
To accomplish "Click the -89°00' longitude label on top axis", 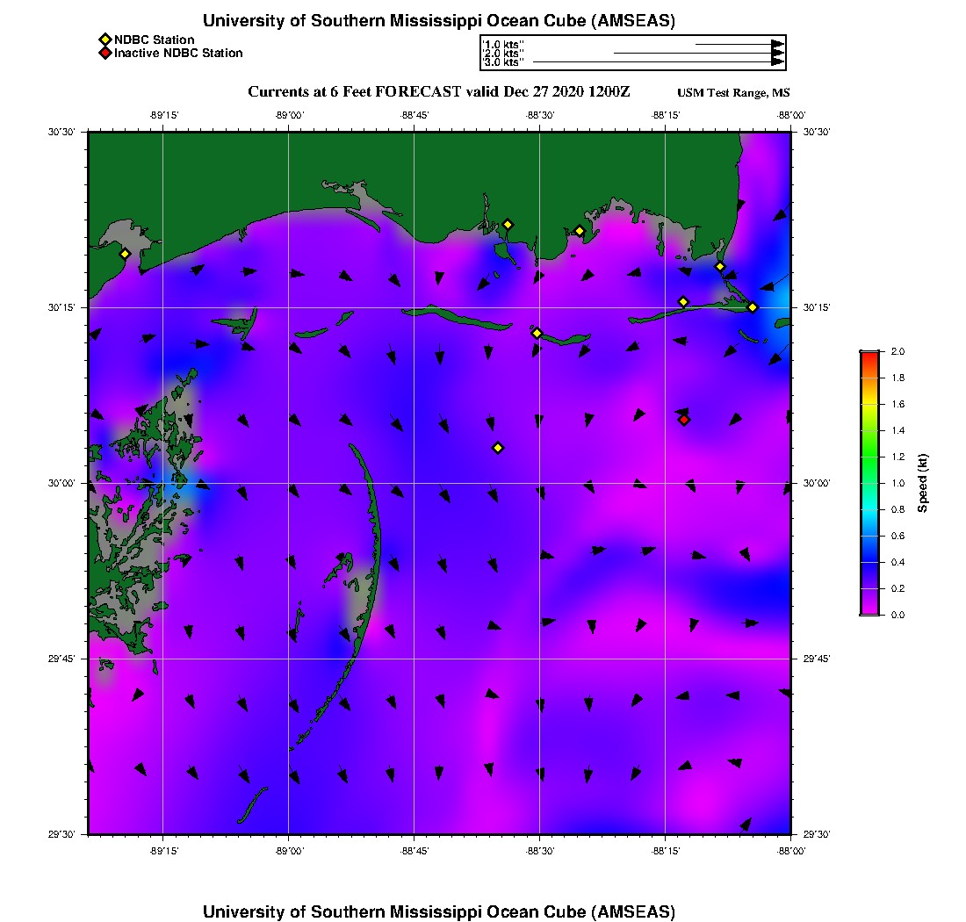I will (x=288, y=115).
